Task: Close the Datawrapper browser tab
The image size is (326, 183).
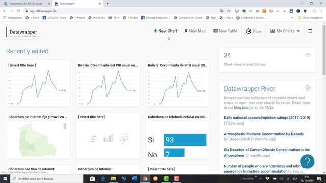Action: pyautogui.click(x=100, y=4)
